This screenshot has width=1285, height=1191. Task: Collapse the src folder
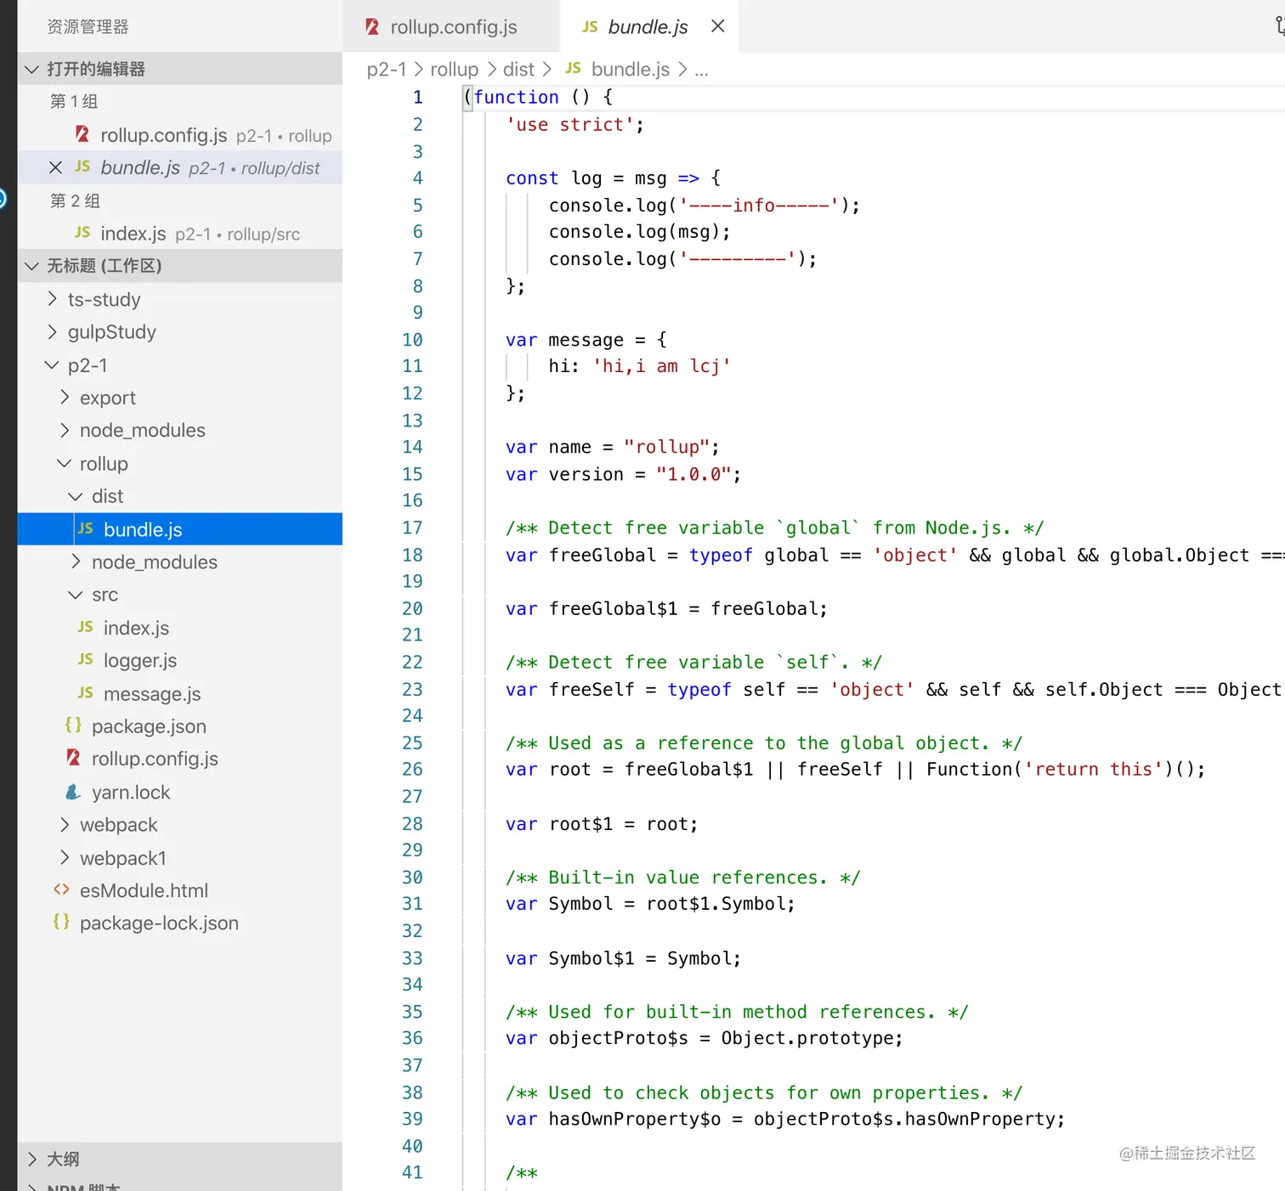(76, 595)
